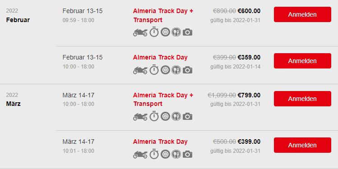This screenshot has height=169, width=338.
Task: Click motorcycle icon in February Transport event
Action: 140,32
